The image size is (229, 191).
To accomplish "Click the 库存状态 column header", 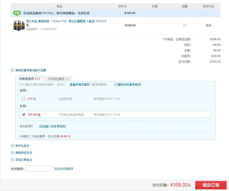I will [x=208, y=6].
